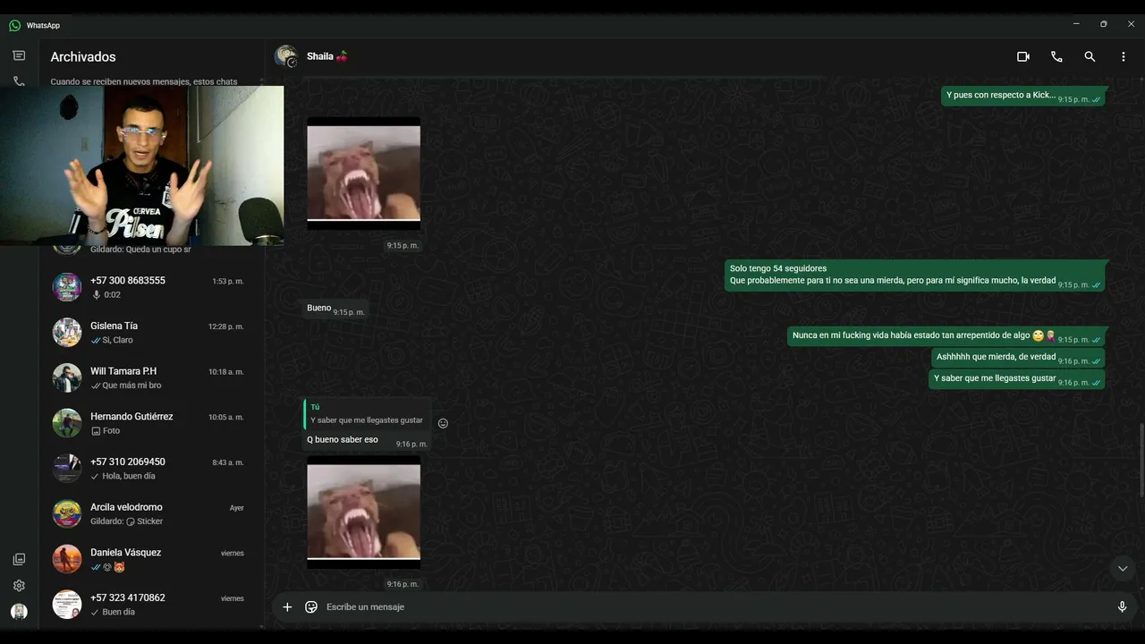
Task: Open the Daniela Vásquez chat
Action: point(151,559)
